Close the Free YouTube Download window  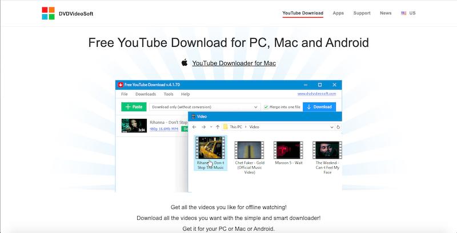point(334,85)
